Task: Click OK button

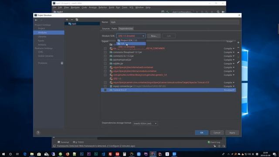Action: click(x=201, y=133)
